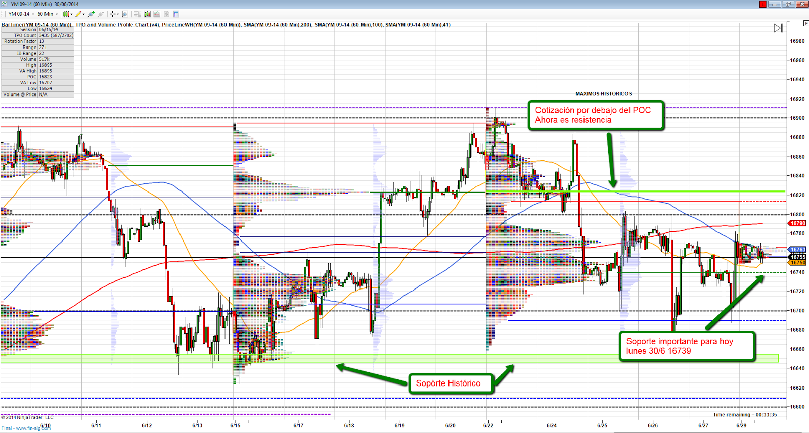Click the 16900 price axis label
The image size is (809, 433).
point(797,118)
